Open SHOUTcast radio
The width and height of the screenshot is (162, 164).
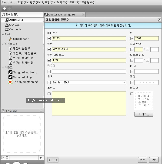pos(19,39)
